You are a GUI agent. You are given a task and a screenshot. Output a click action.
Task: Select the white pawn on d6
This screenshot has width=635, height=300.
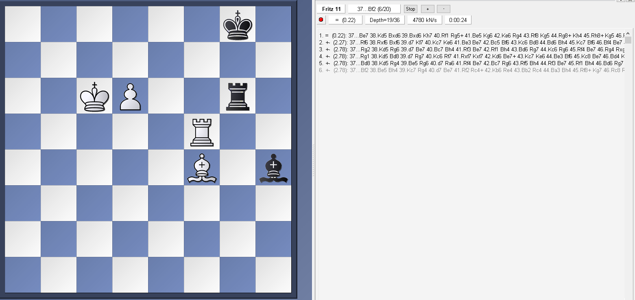(130, 96)
